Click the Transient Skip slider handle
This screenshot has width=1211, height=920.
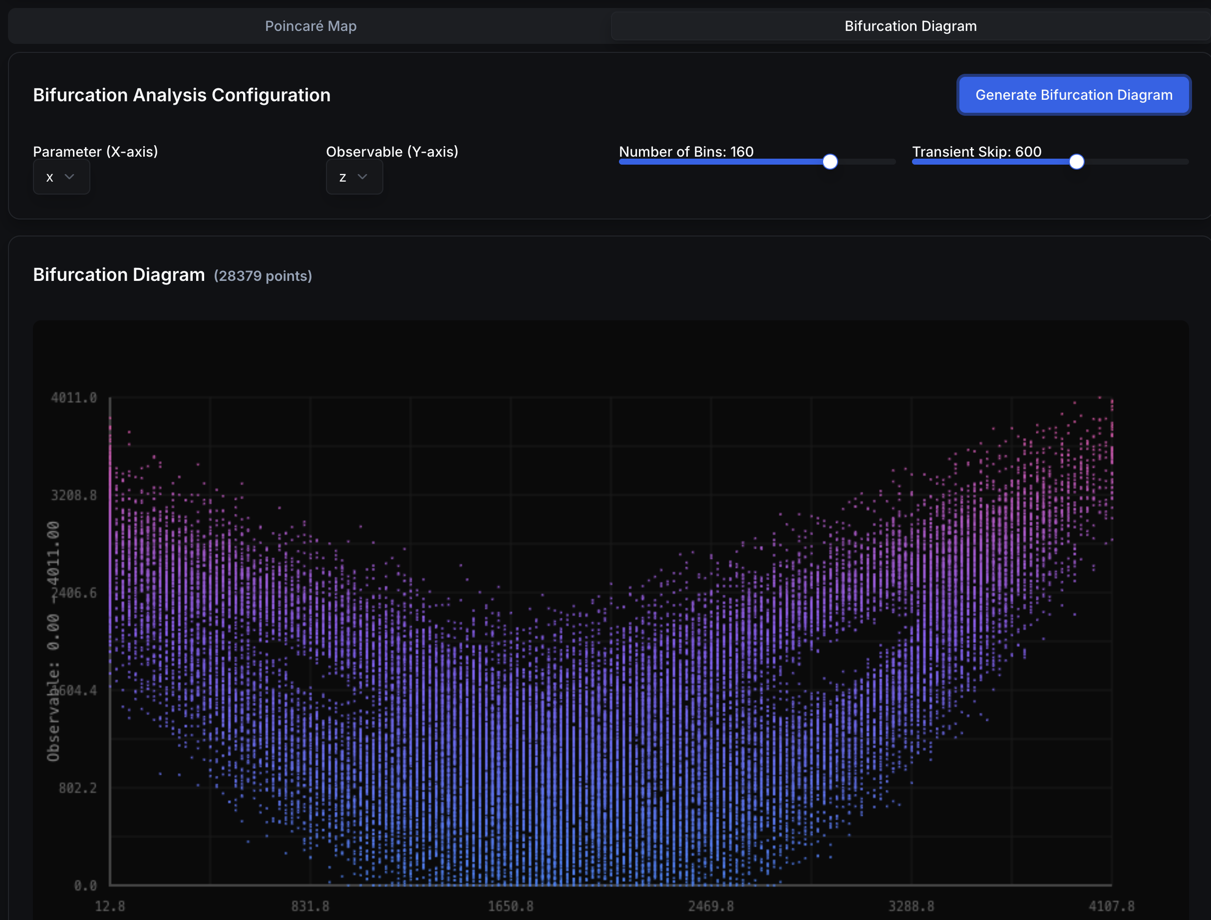click(x=1076, y=162)
